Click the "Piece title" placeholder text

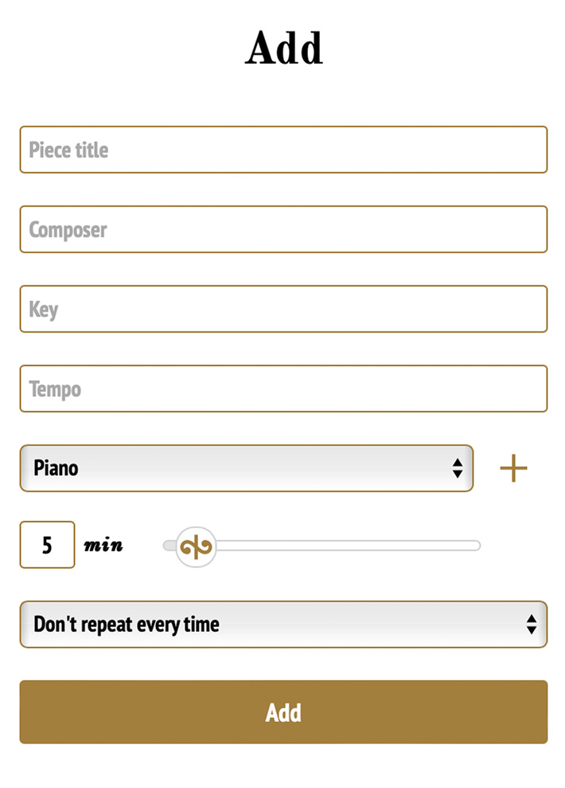[68, 150]
